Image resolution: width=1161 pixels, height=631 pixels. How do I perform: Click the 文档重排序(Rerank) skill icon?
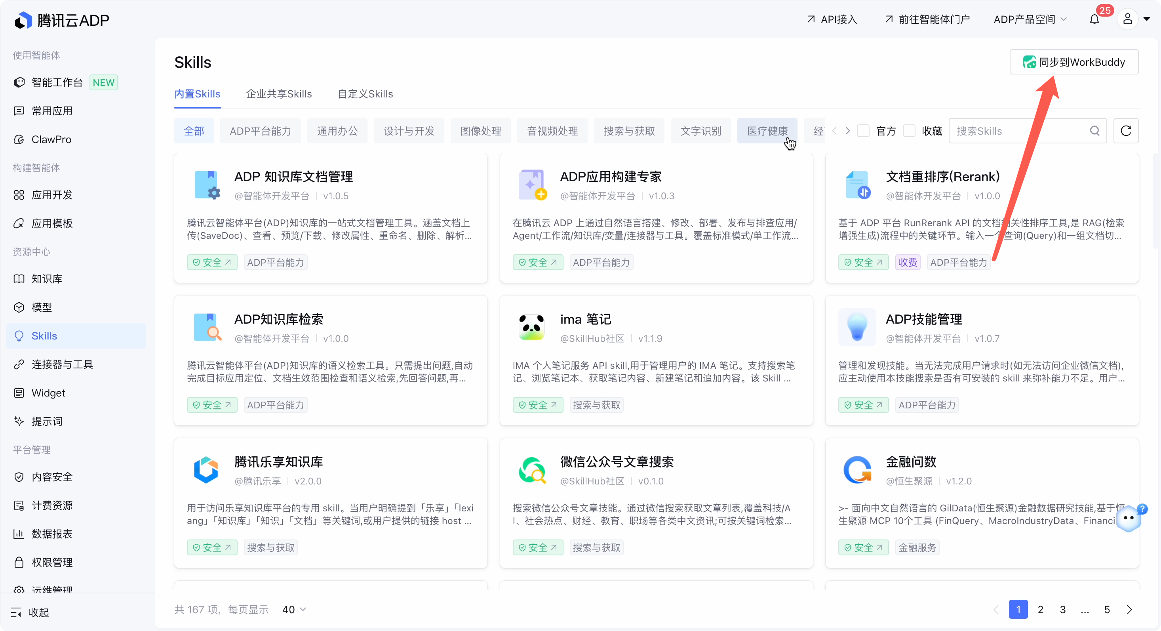click(858, 184)
